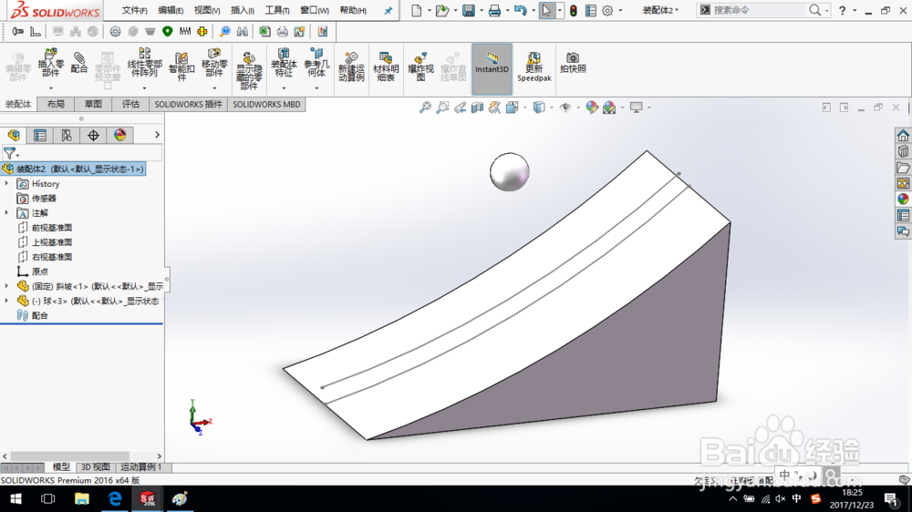Switch to the ConfigurationManager tab icon
The height and width of the screenshot is (512, 912).
click(x=67, y=136)
